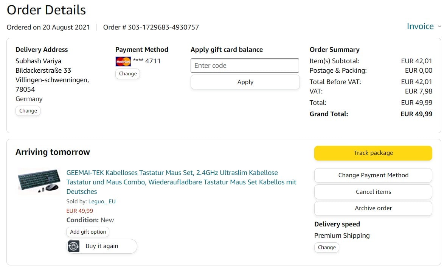Click the gift card code input field
Viewport: 447px width, 273px height.
pyautogui.click(x=245, y=66)
